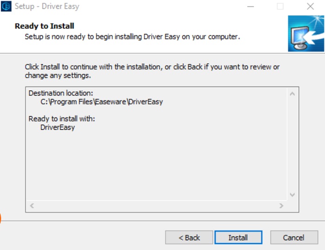325x250 pixels.
Task: Click the 'Destination location:' label
Action: tap(61, 93)
